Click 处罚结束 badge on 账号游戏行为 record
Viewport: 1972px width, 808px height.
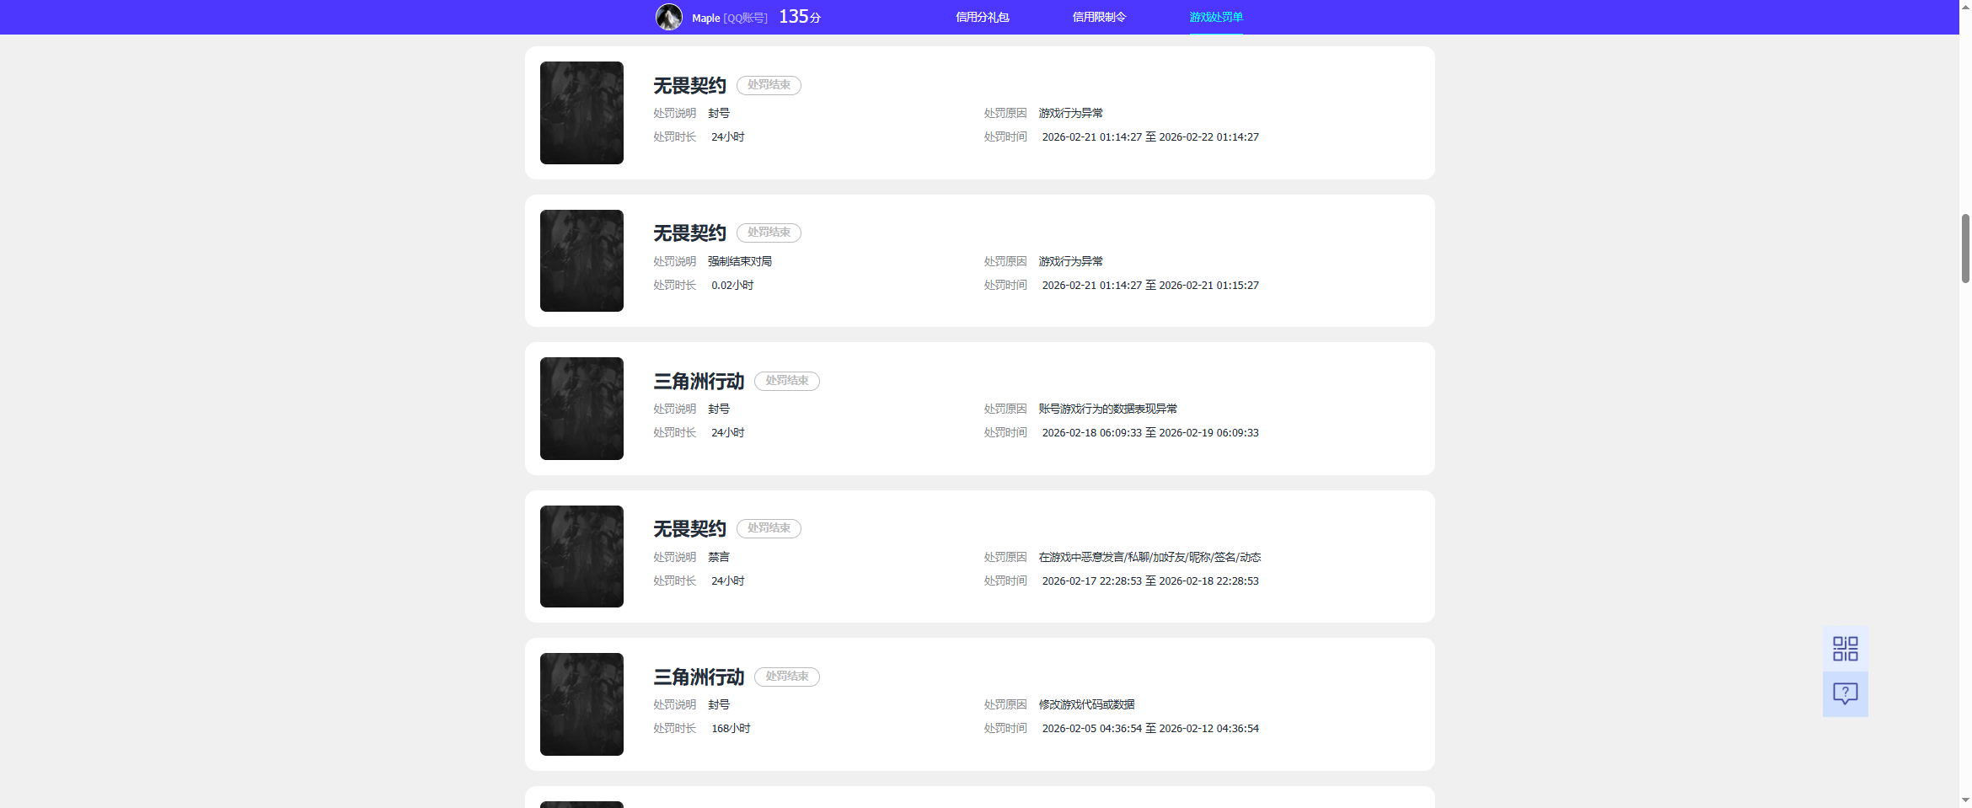(x=787, y=381)
